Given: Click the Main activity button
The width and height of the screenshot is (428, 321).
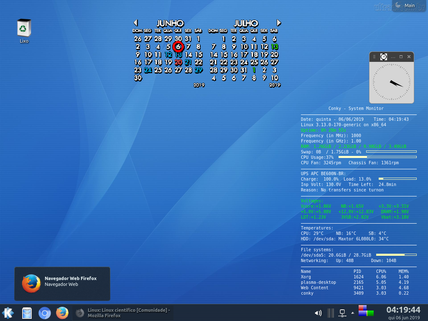Looking at the screenshot, I should (409, 5).
